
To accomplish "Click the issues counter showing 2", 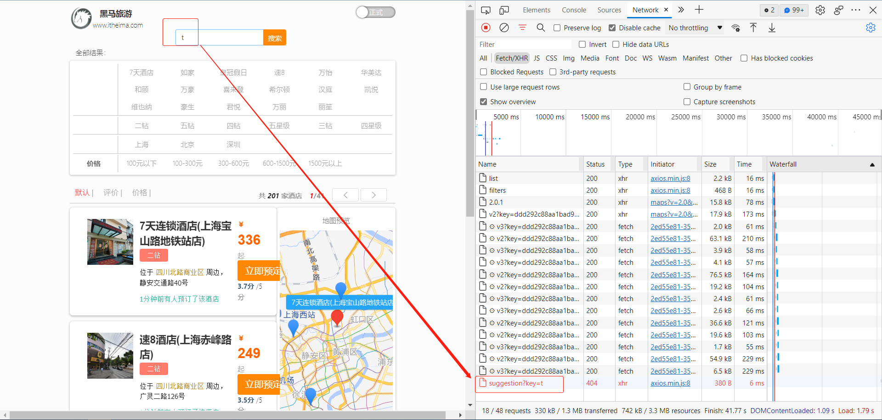I will click(x=769, y=10).
